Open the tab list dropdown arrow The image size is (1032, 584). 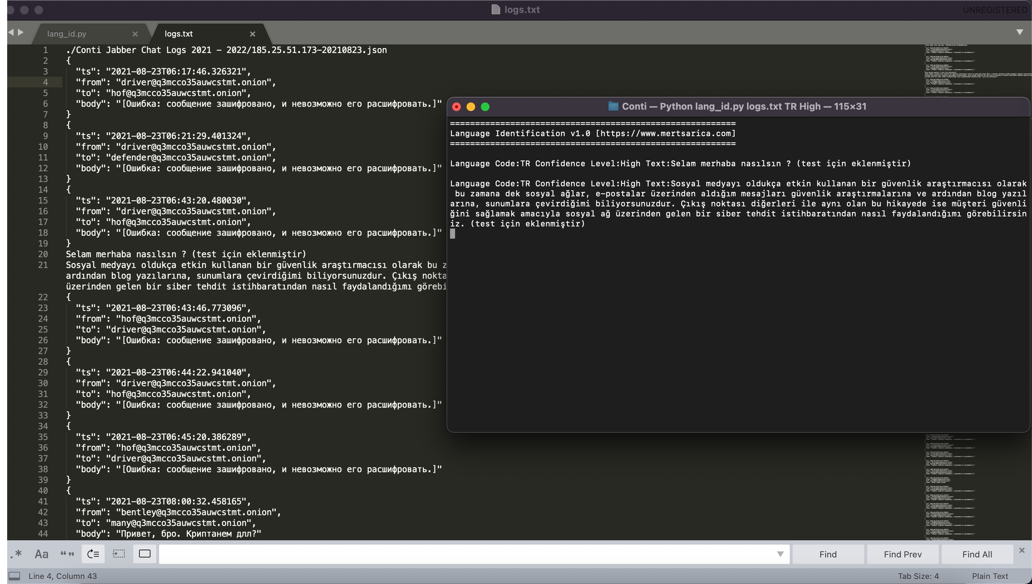(x=1019, y=32)
